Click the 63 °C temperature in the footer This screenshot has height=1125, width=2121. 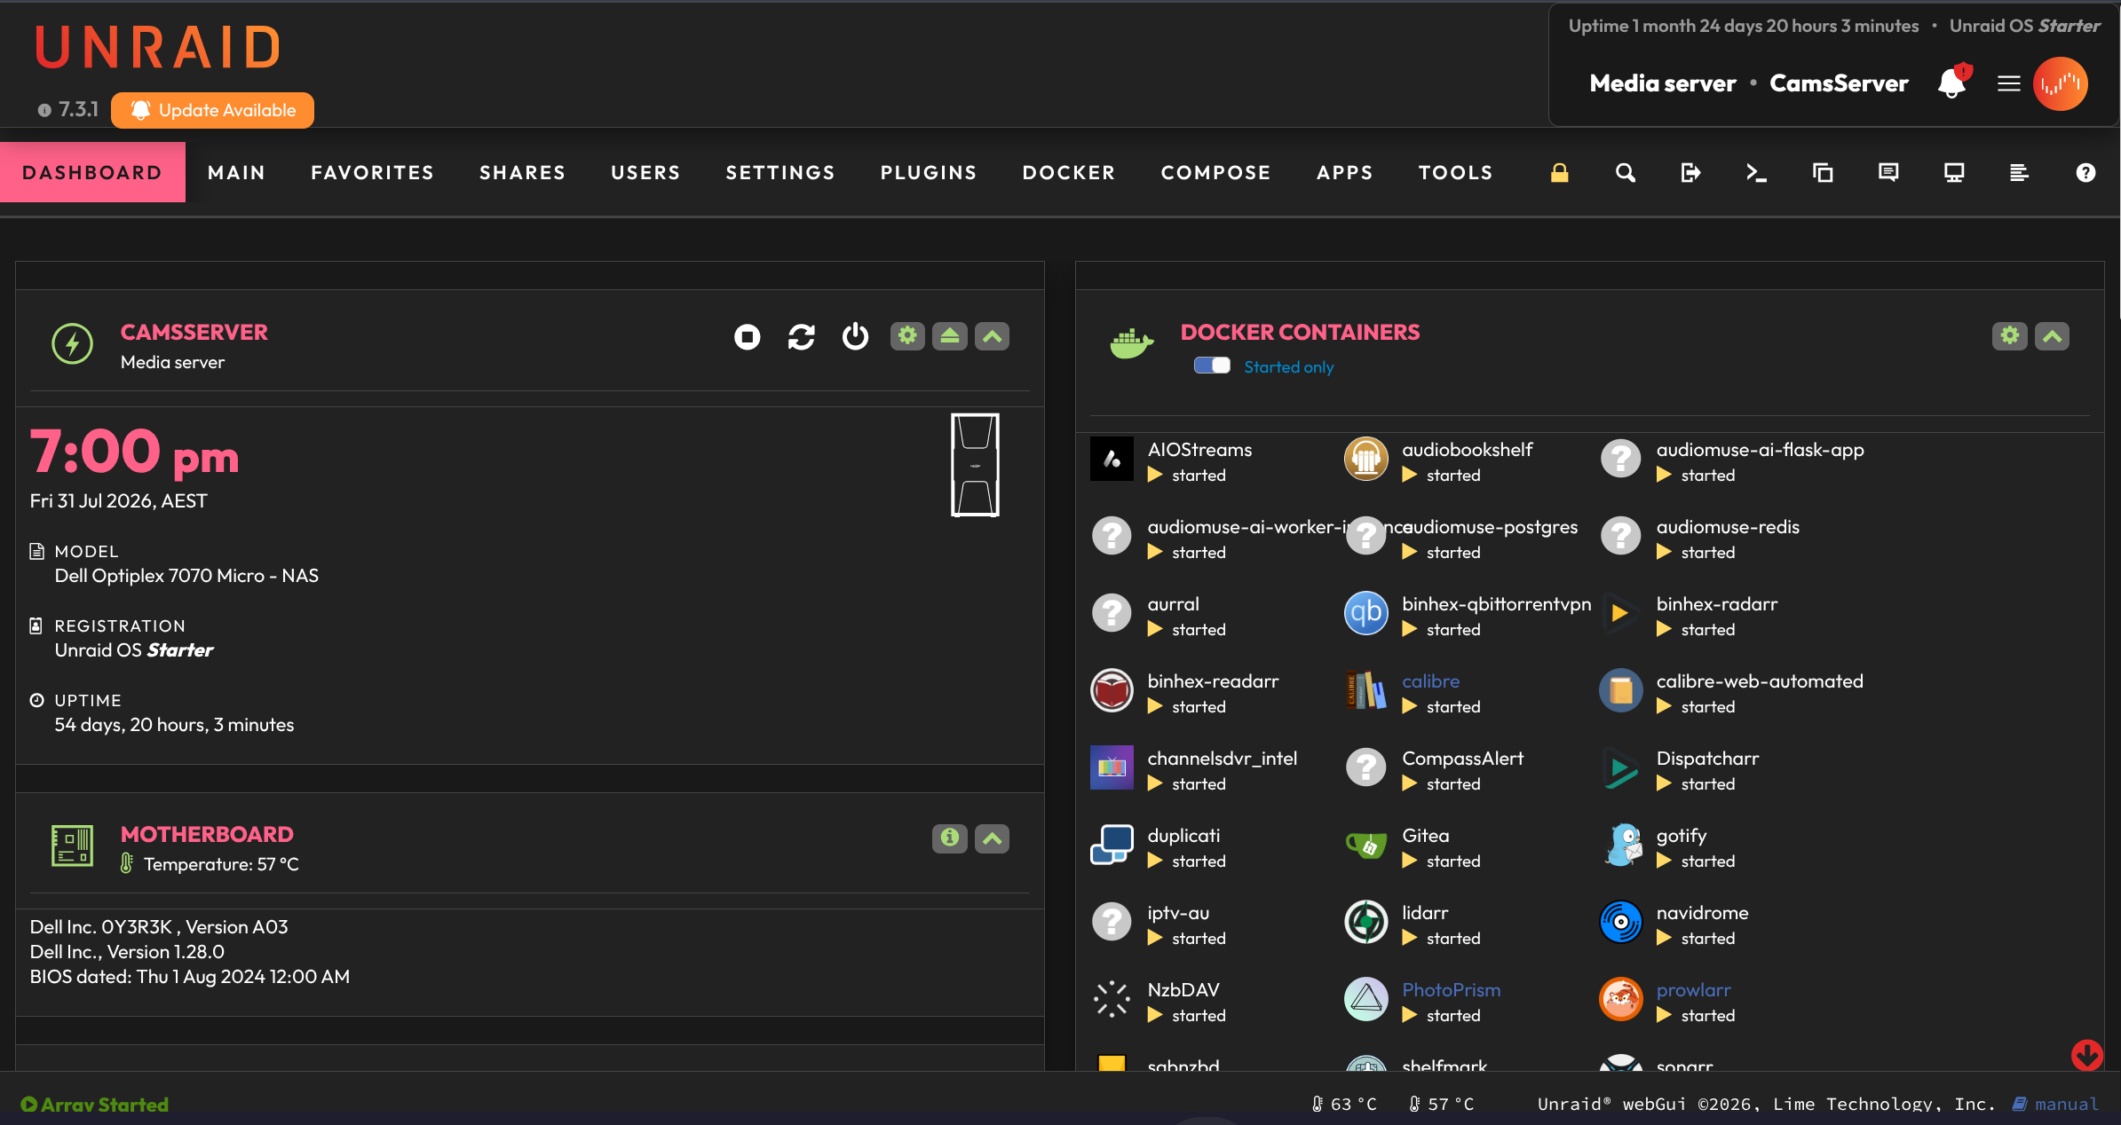[1345, 1104]
